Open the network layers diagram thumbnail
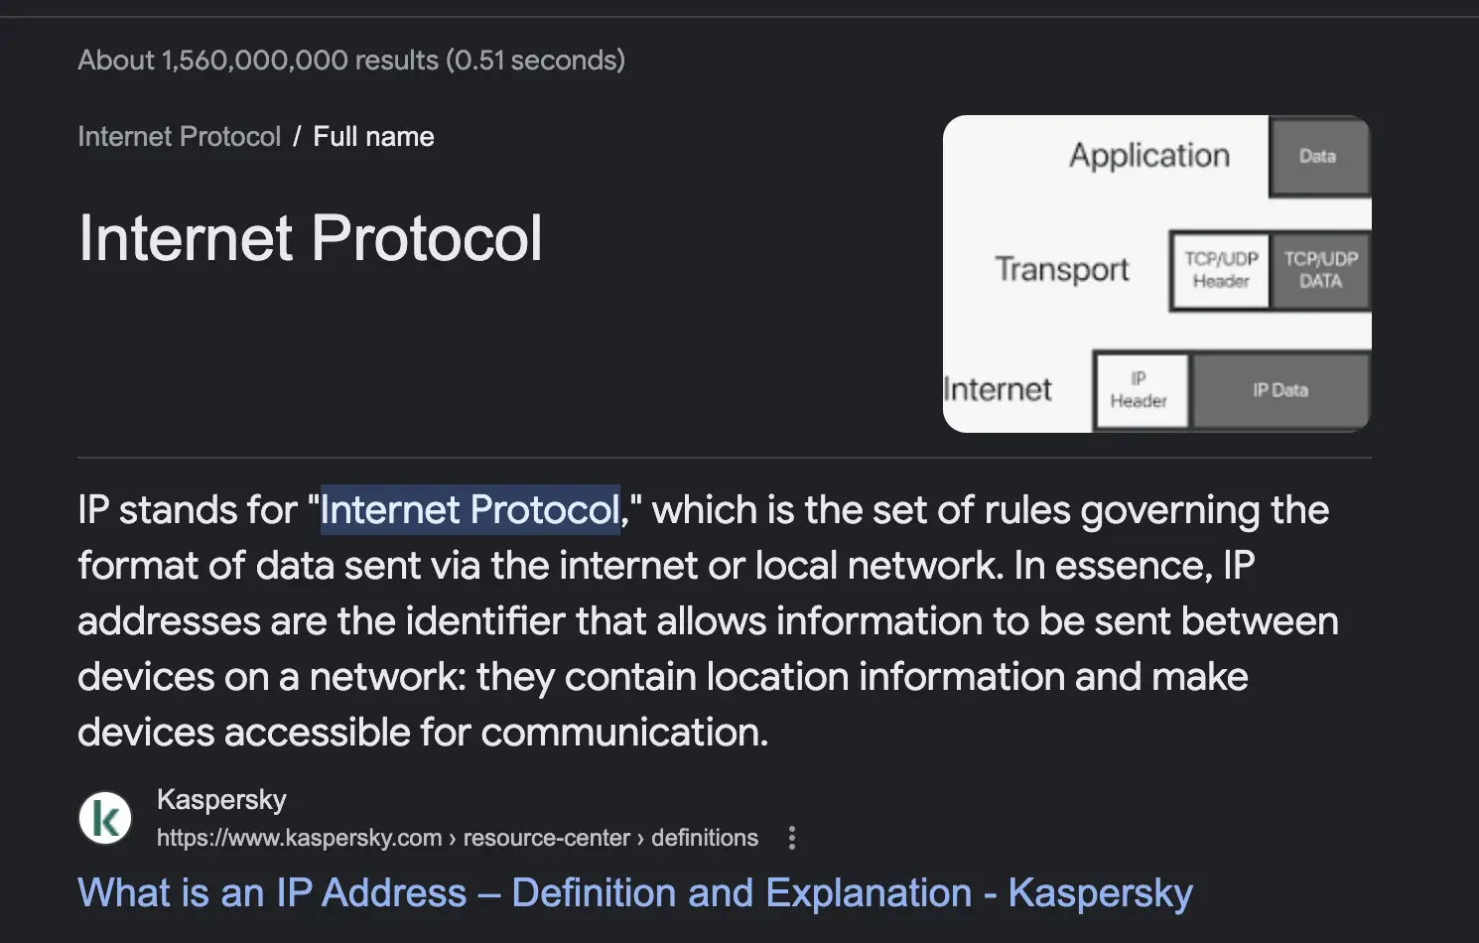The width and height of the screenshot is (1479, 943). coord(1156,273)
